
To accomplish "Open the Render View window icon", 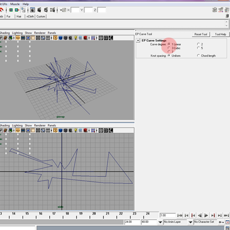I will pyautogui.click(x=33, y=10).
